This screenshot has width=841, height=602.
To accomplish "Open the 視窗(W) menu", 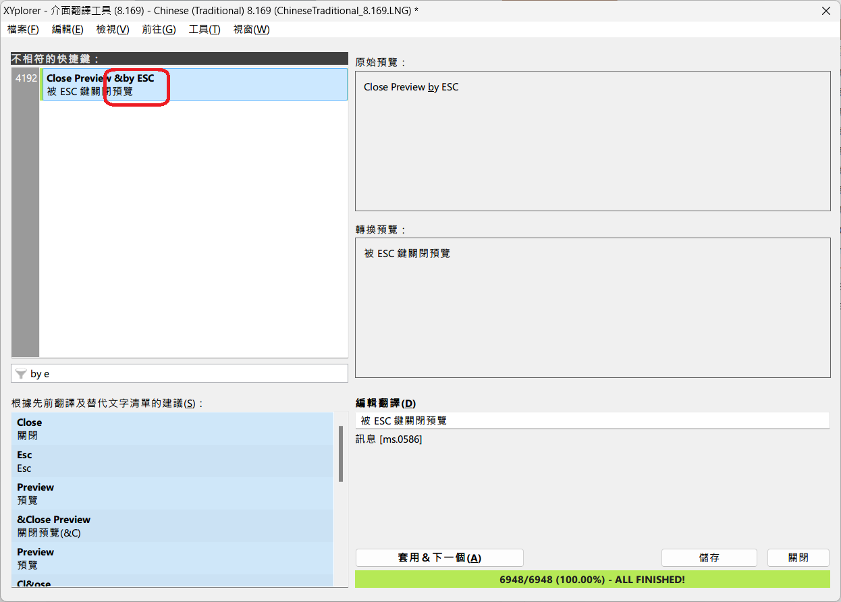I will (x=251, y=30).
